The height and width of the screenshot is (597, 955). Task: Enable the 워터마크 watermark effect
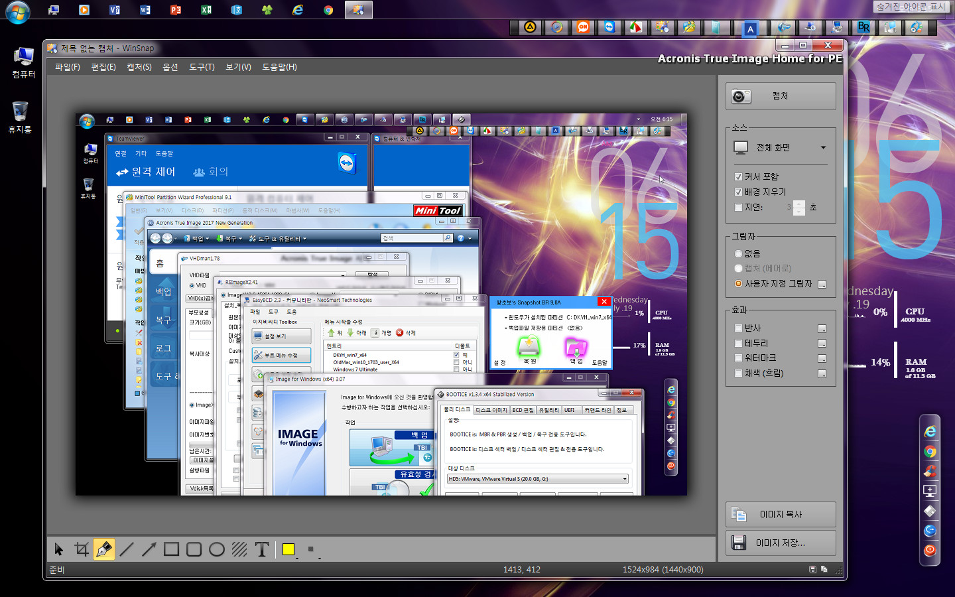[738, 358]
